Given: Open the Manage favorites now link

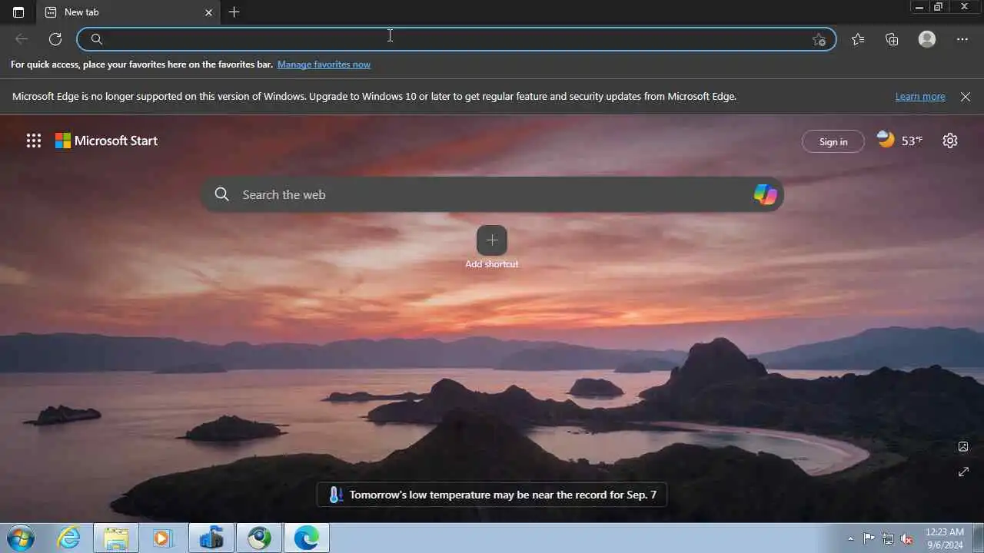Looking at the screenshot, I should coord(324,65).
